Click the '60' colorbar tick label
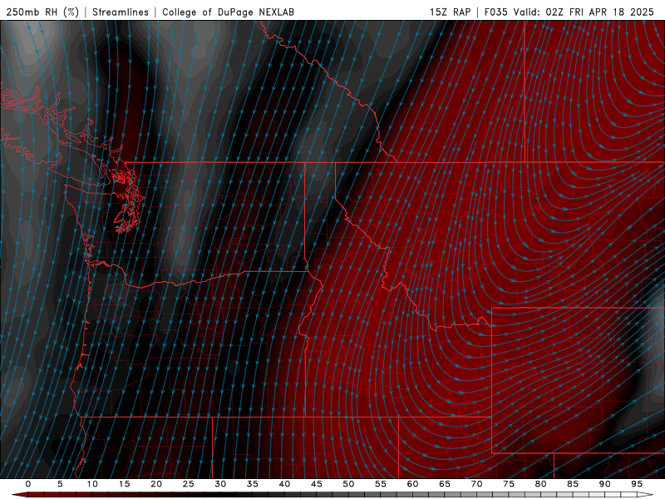 (x=412, y=484)
